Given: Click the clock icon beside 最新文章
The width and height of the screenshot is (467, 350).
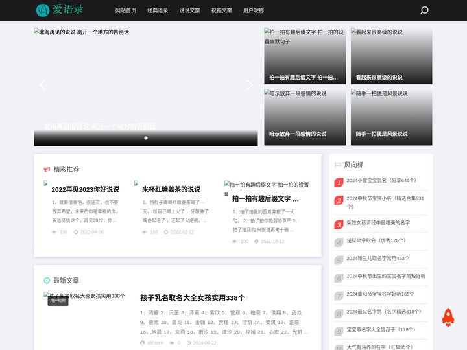Looking at the screenshot, I should tap(47, 281).
